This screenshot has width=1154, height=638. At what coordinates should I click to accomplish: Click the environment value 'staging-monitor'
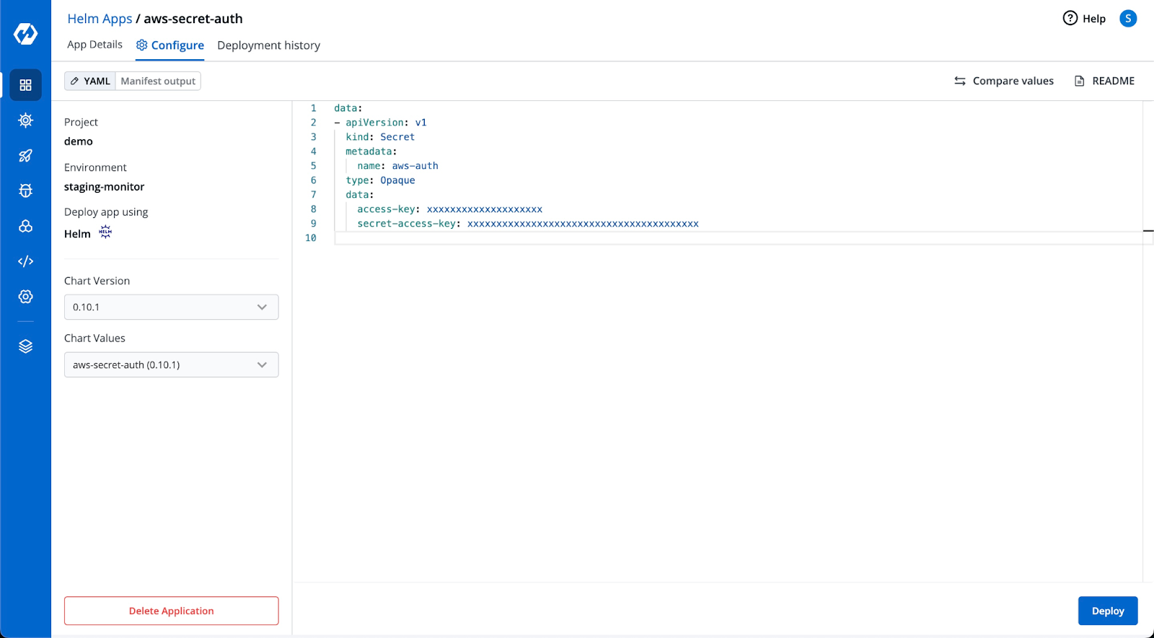pyautogui.click(x=104, y=187)
